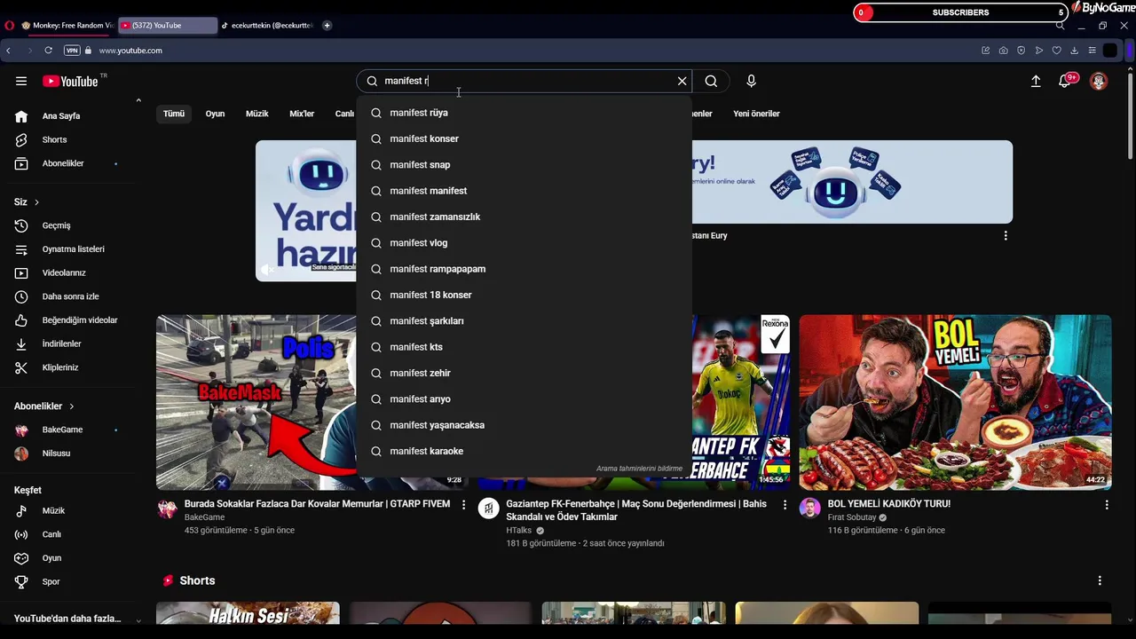Click Arama tahminlerini bildirme link
1136x639 pixels.
click(639, 469)
